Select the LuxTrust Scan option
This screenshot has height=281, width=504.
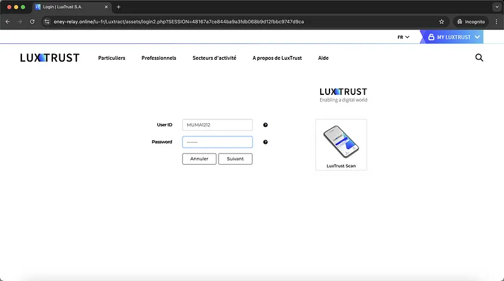pyautogui.click(x=341, y=145)
